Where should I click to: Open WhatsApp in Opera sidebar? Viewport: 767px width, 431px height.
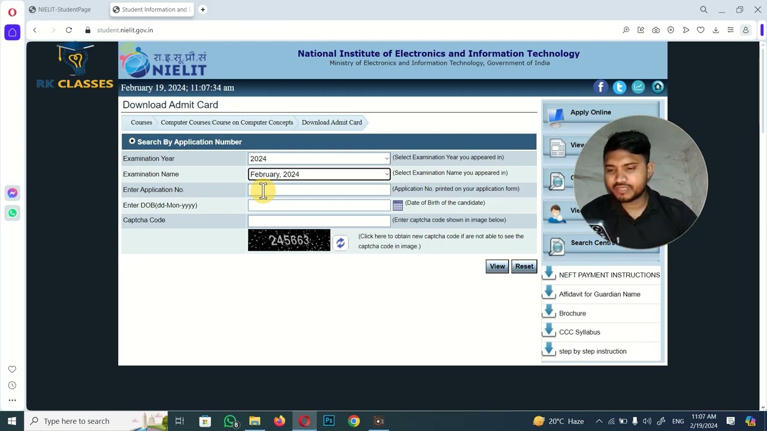click(12, 213)
